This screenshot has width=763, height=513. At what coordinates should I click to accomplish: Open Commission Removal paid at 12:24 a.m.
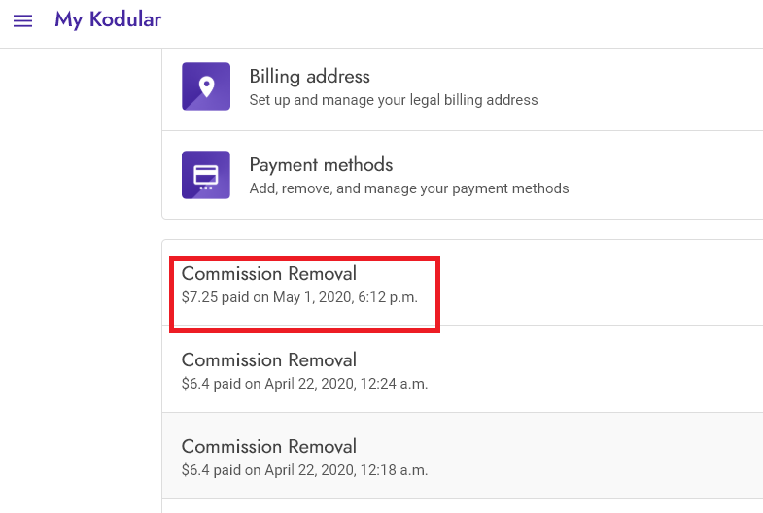click(x=268, y=360)
